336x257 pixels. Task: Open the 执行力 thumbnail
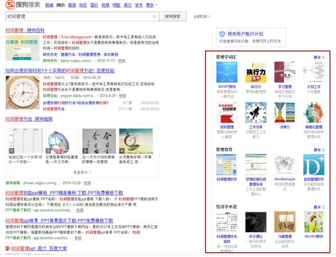coord(255,72)
